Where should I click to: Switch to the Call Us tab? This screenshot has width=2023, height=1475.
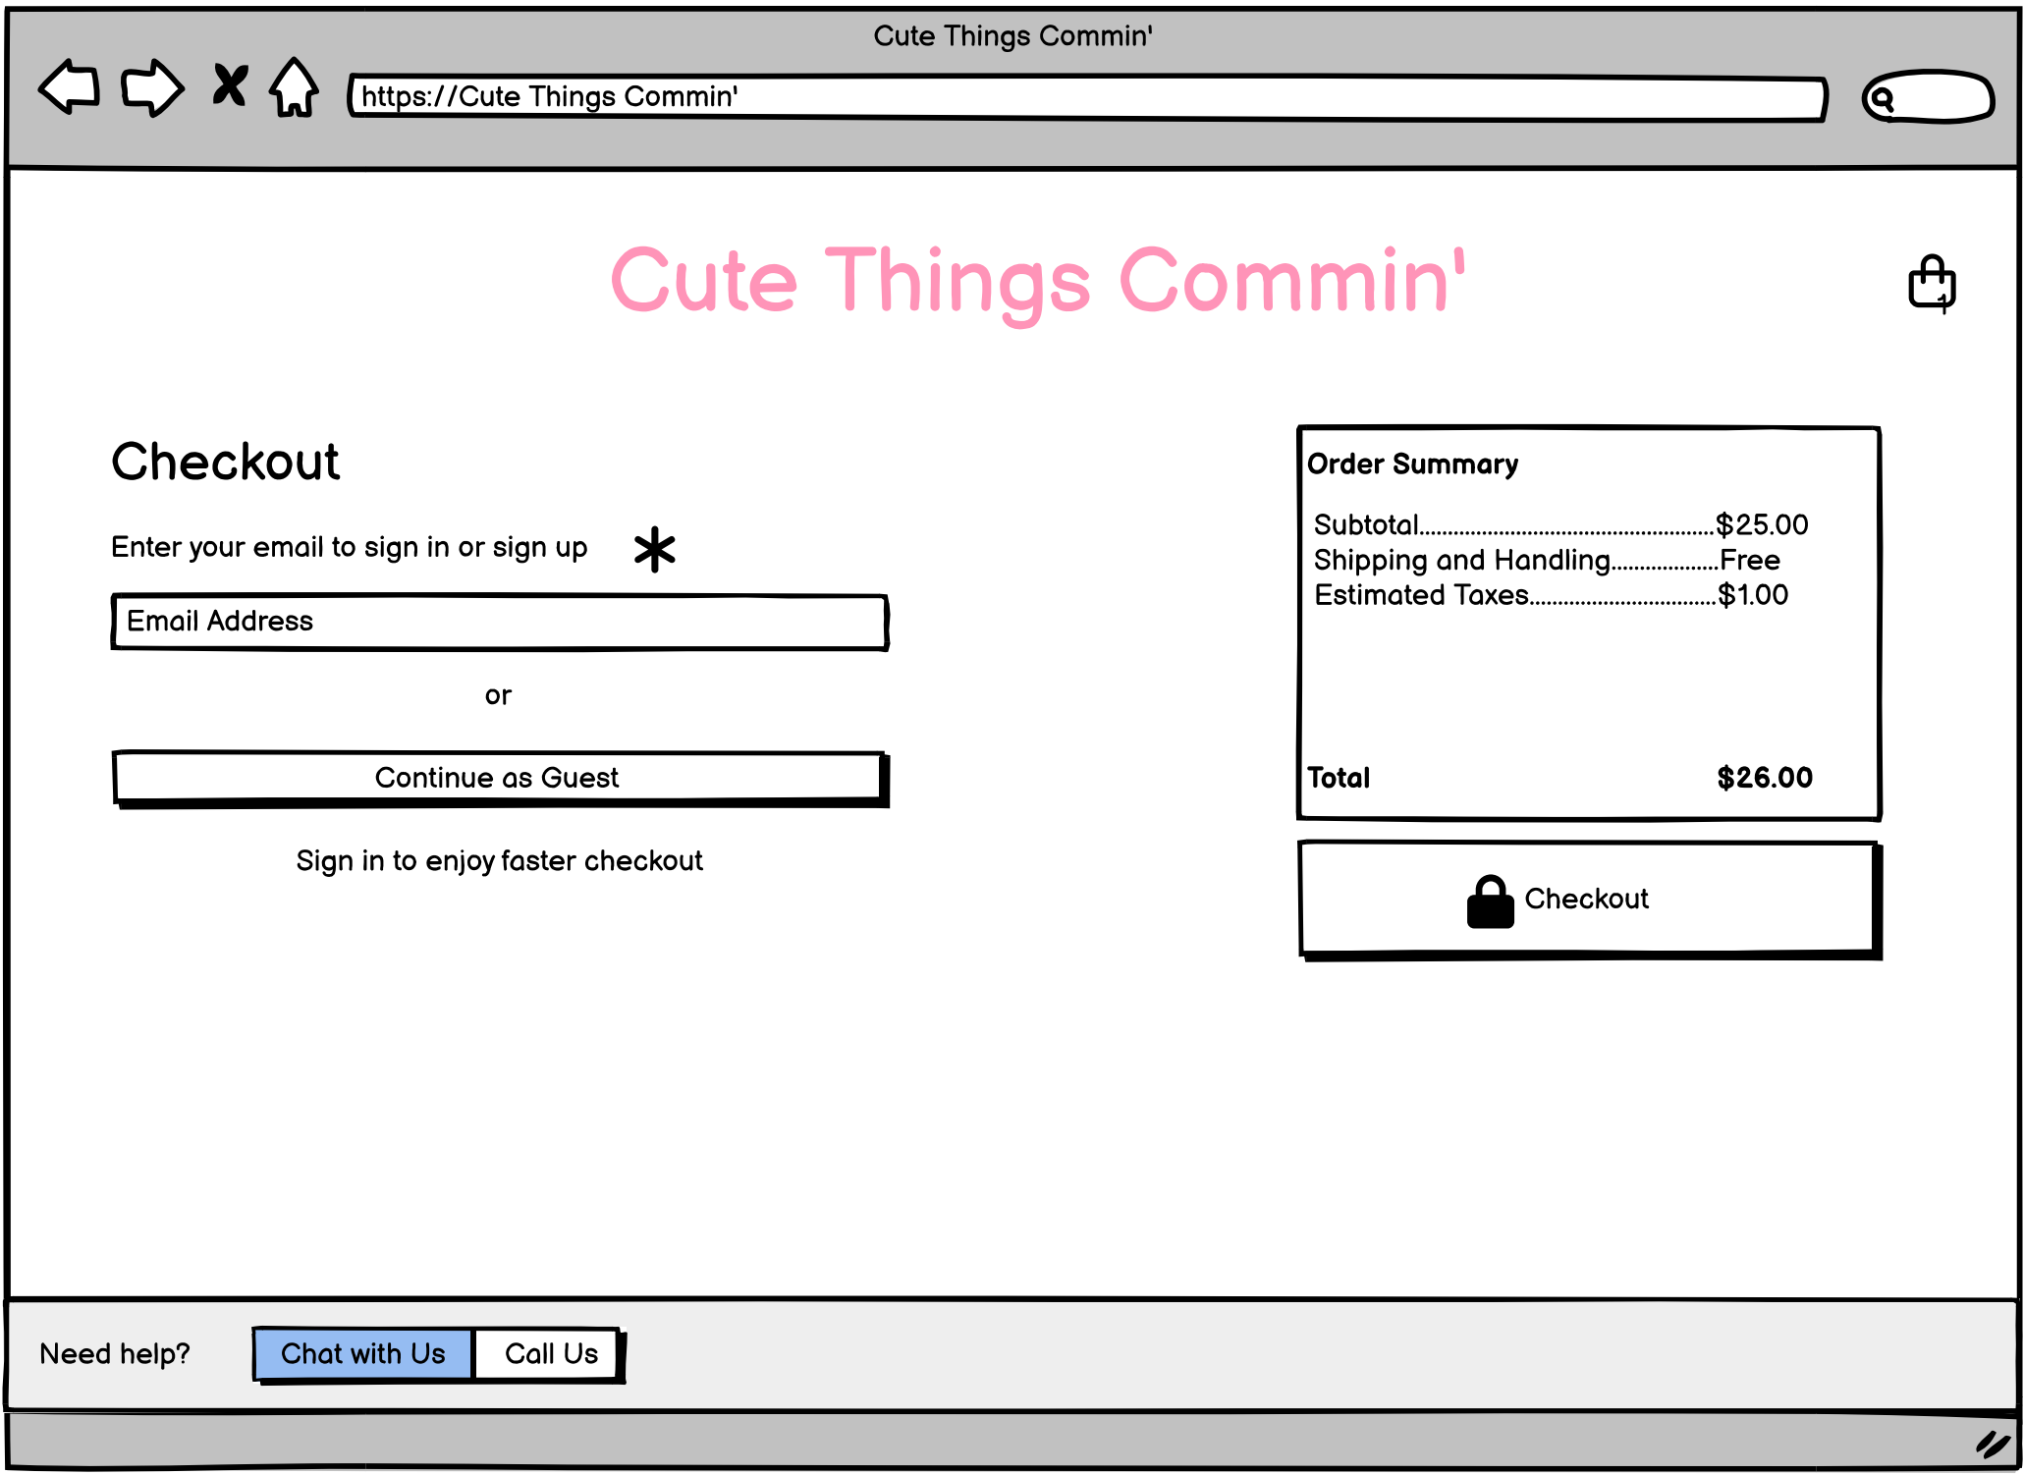[550, 1354]
